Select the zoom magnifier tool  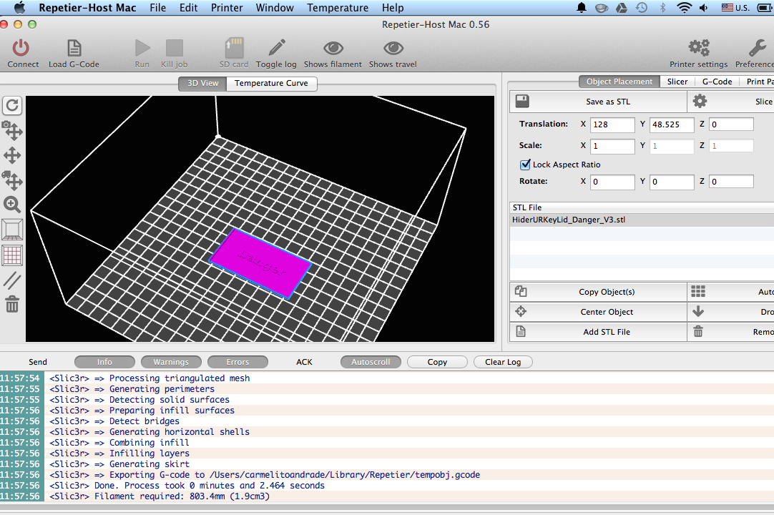pyautogui.click(x=12, y=205)
